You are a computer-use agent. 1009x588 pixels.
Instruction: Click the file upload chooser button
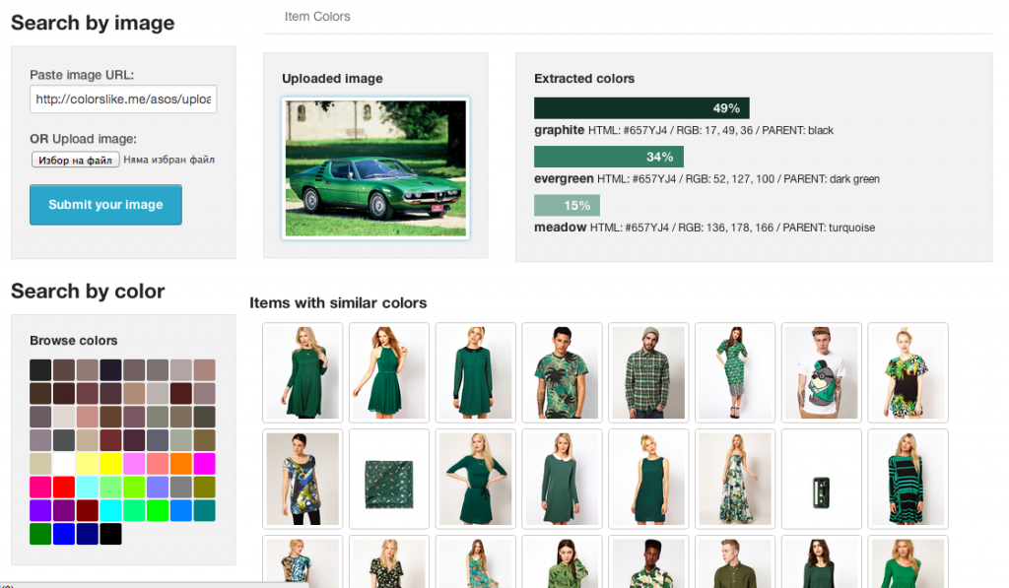coord(75,159)
